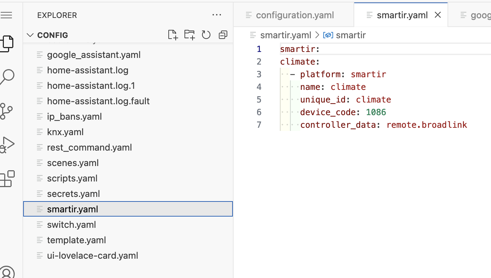Select smartir.yaml in the file tree
The width and height of the screenshot is (491, 278).
tap(128, 209)
